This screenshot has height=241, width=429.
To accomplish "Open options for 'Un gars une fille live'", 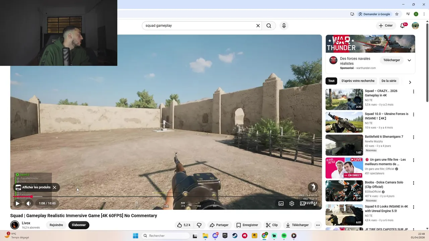I will (x=414, y=160).
